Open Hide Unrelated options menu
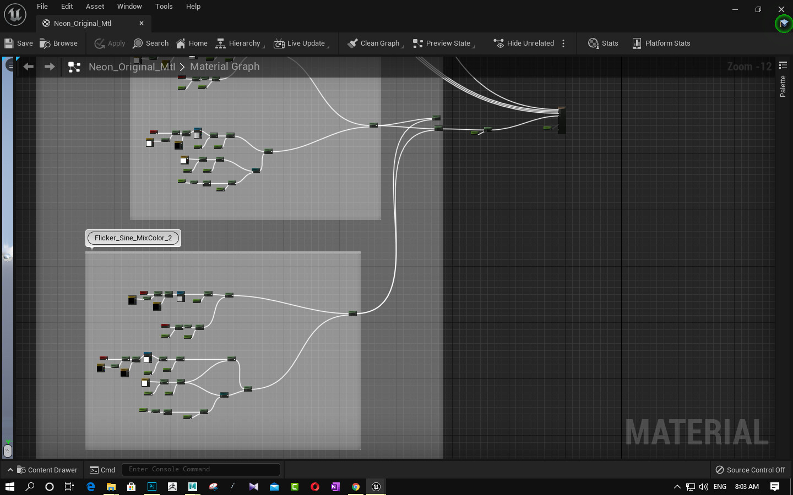Screen dimensions: 793x495 coord(563,43)
